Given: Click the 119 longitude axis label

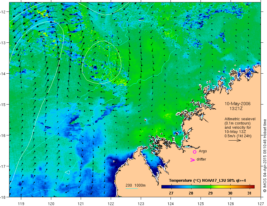Looking at the screenshot, I should click(x=21, y=204).
